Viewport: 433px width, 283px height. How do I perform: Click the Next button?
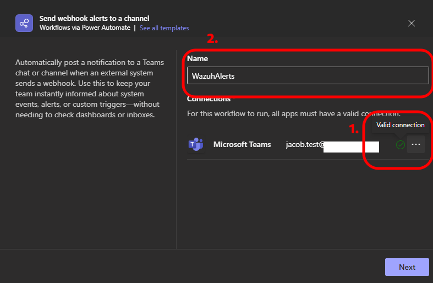[407, 267]
